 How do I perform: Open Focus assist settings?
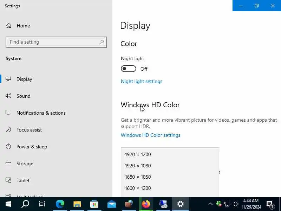click(x=29, y=130)
